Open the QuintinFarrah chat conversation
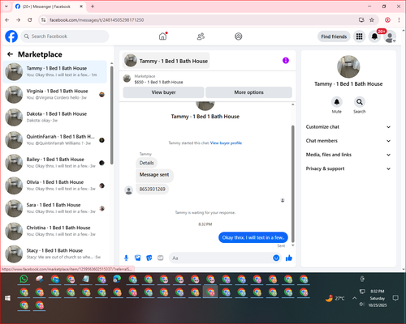Image resolution: width=406 pixels, height=324 pixels. (55, 140)
